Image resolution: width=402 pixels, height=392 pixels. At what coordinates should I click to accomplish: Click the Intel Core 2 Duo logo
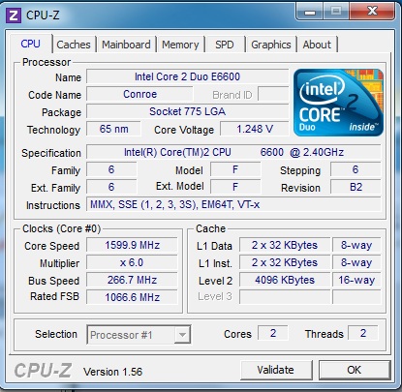pos(338,103)
